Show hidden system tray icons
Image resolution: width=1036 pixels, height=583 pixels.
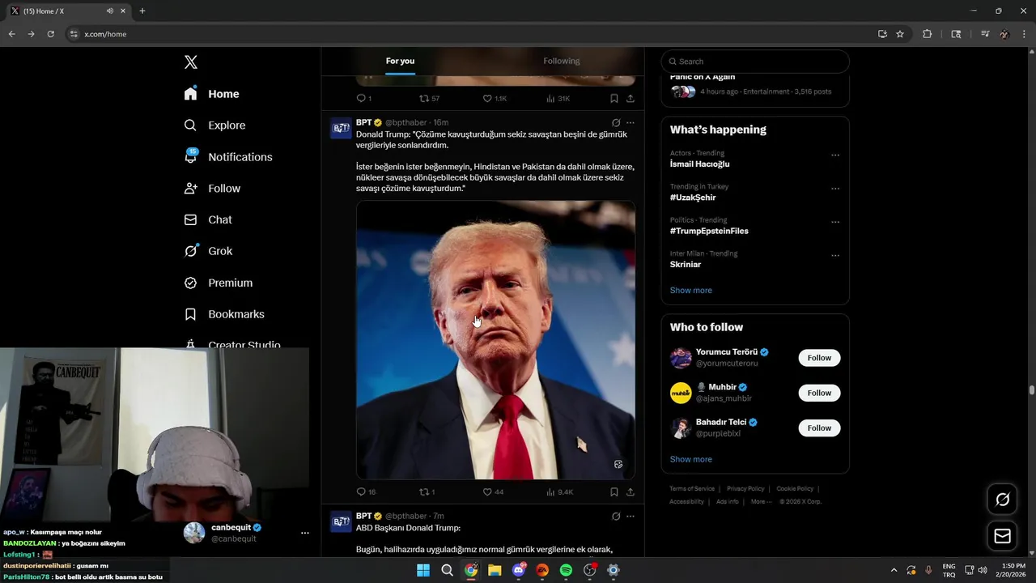tap(894, 570)
